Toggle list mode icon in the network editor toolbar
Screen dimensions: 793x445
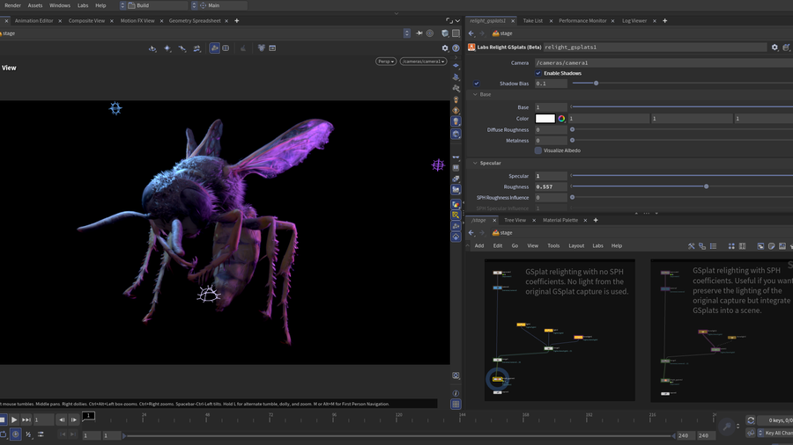713,246
